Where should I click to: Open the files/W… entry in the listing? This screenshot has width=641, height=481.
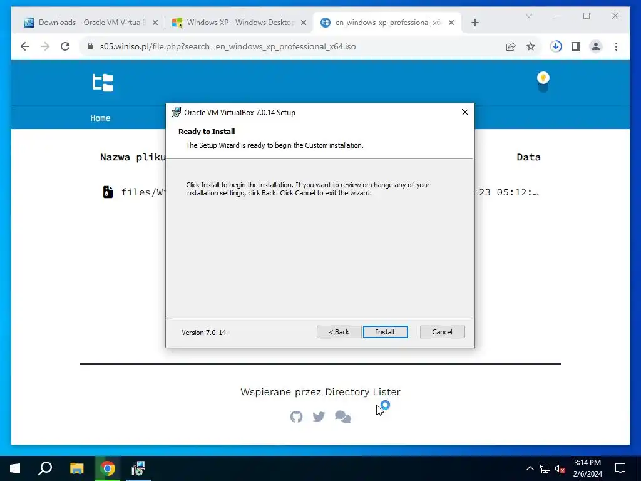click(x=143, y=192)
